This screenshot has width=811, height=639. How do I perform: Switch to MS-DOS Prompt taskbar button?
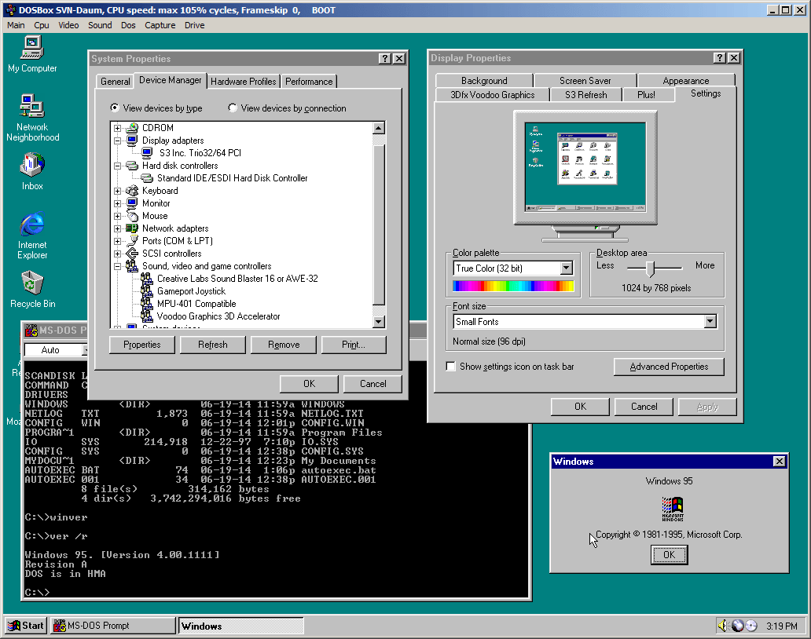pyautogui.click(x=113, y=626)
